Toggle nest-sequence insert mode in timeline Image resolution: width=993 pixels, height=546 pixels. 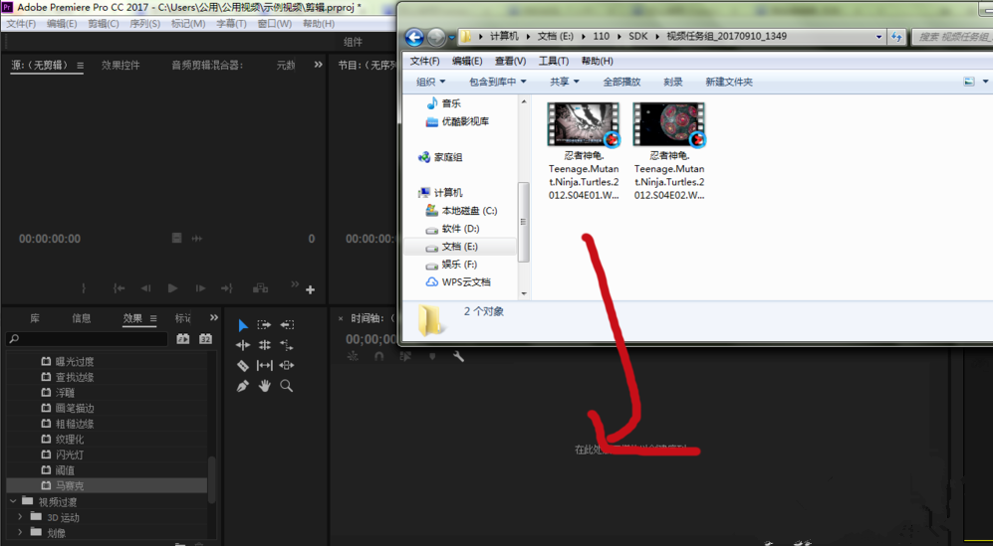click(353, 357)
